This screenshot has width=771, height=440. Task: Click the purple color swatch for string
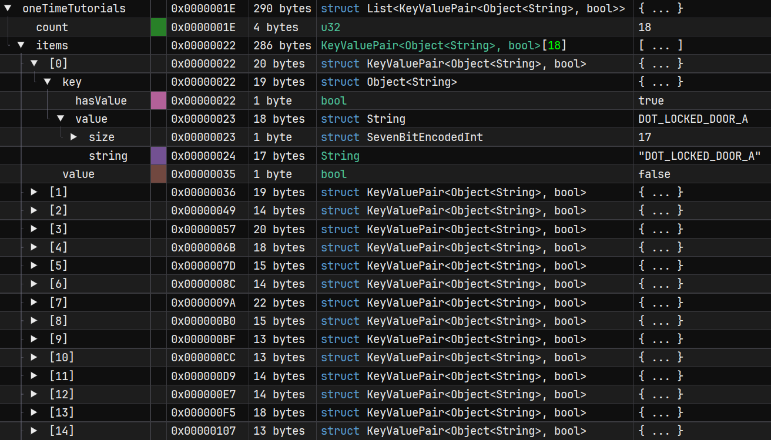pyautogui.click(x=159, y=156)
